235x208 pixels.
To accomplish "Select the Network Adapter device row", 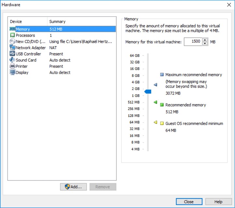I will (x=62, y=48).
